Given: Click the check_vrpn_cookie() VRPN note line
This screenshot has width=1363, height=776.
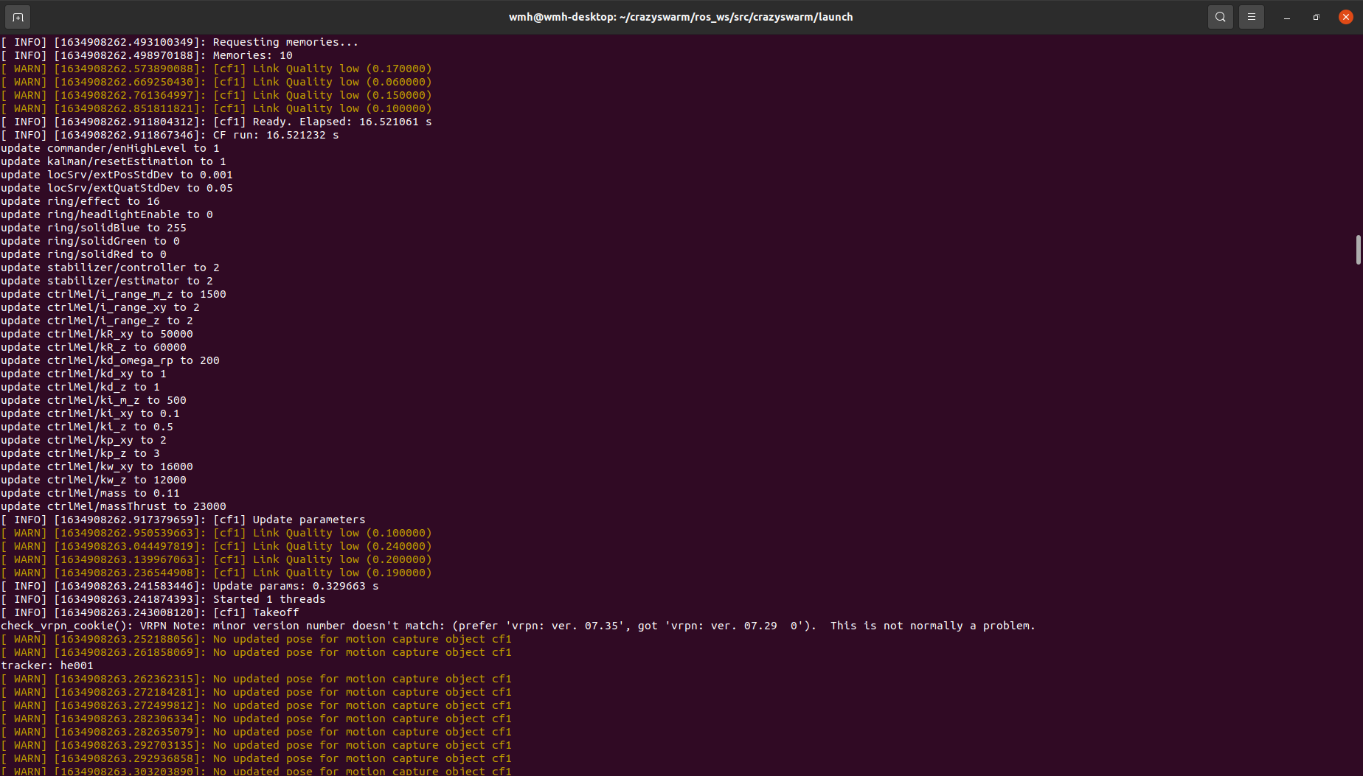Looking at the screenshot, I should [x=518, y=626].
